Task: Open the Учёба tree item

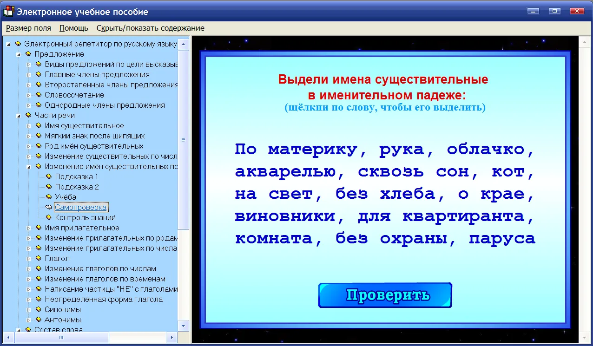Action: pyautogui.click(x=66, y=197)
